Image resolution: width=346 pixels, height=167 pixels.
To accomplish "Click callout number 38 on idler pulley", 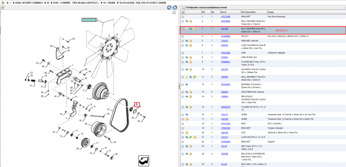I will (x=78, y=149).
